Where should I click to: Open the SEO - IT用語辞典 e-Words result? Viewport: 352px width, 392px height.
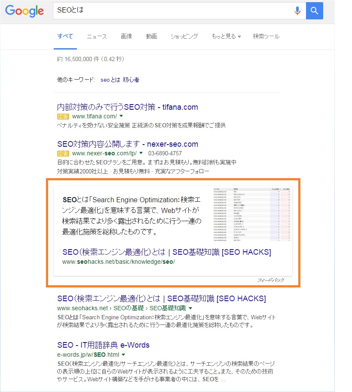(103, 345)
